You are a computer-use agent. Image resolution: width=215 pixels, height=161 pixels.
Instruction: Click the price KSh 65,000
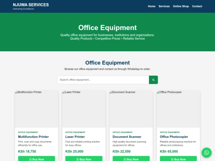tap(169, 151)
